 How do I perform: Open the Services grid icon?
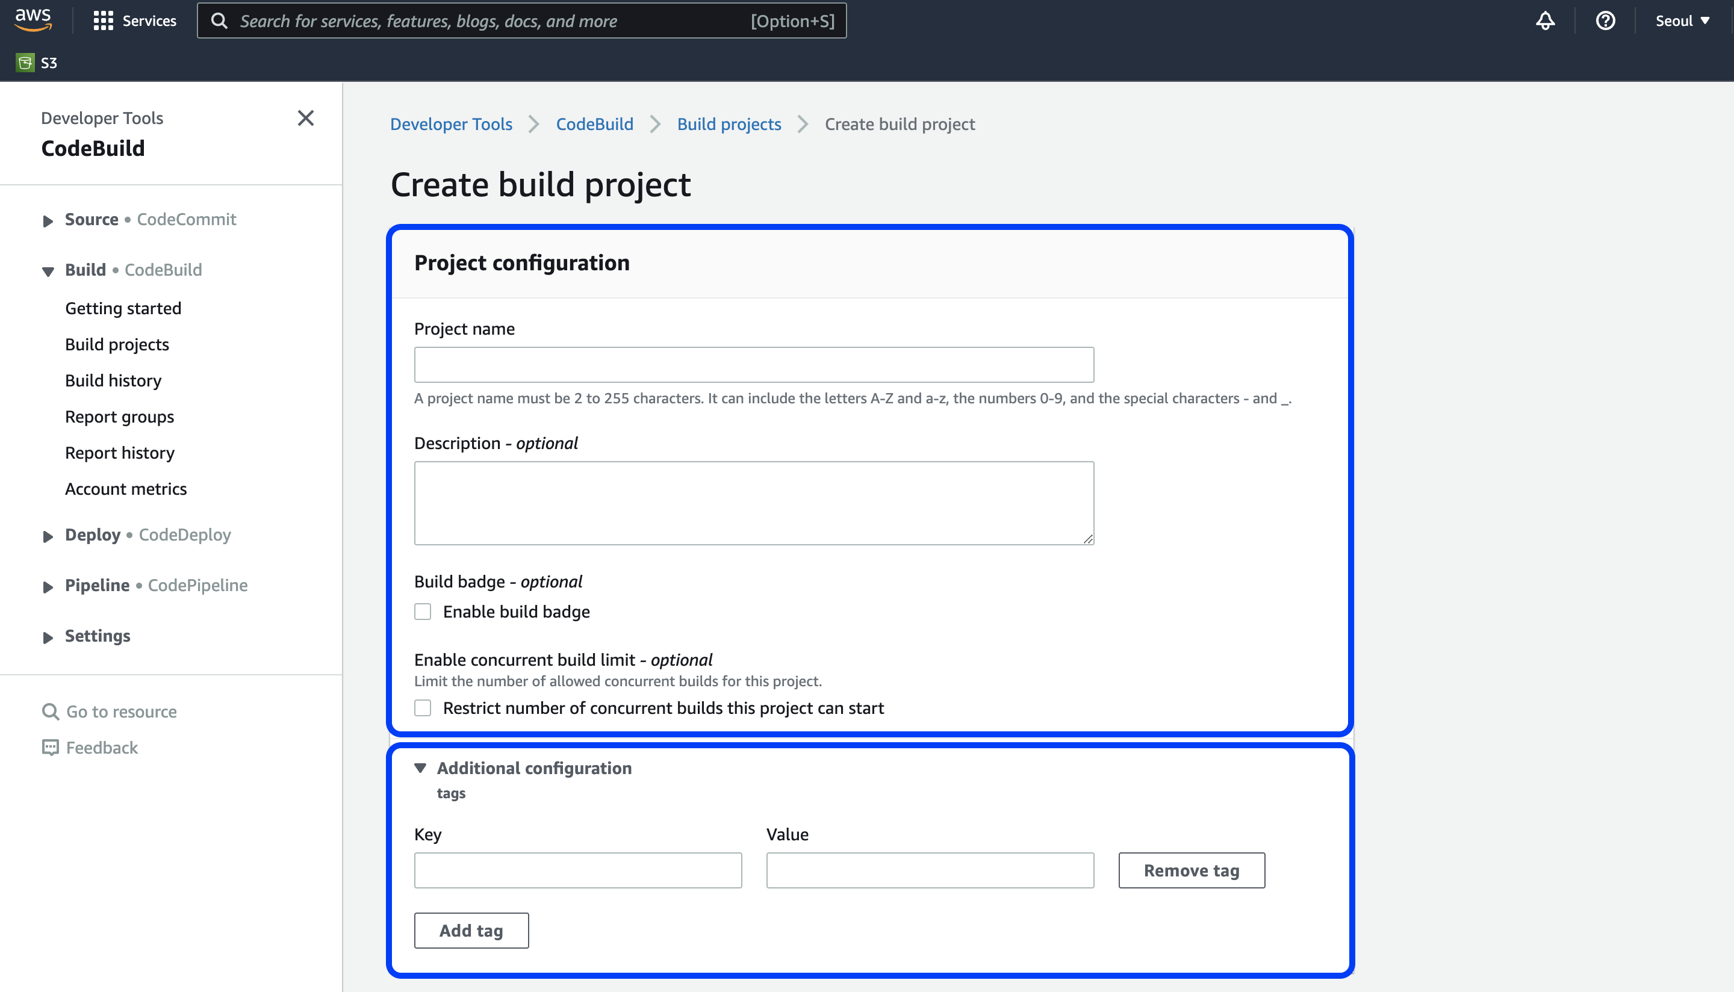point(103,20)
